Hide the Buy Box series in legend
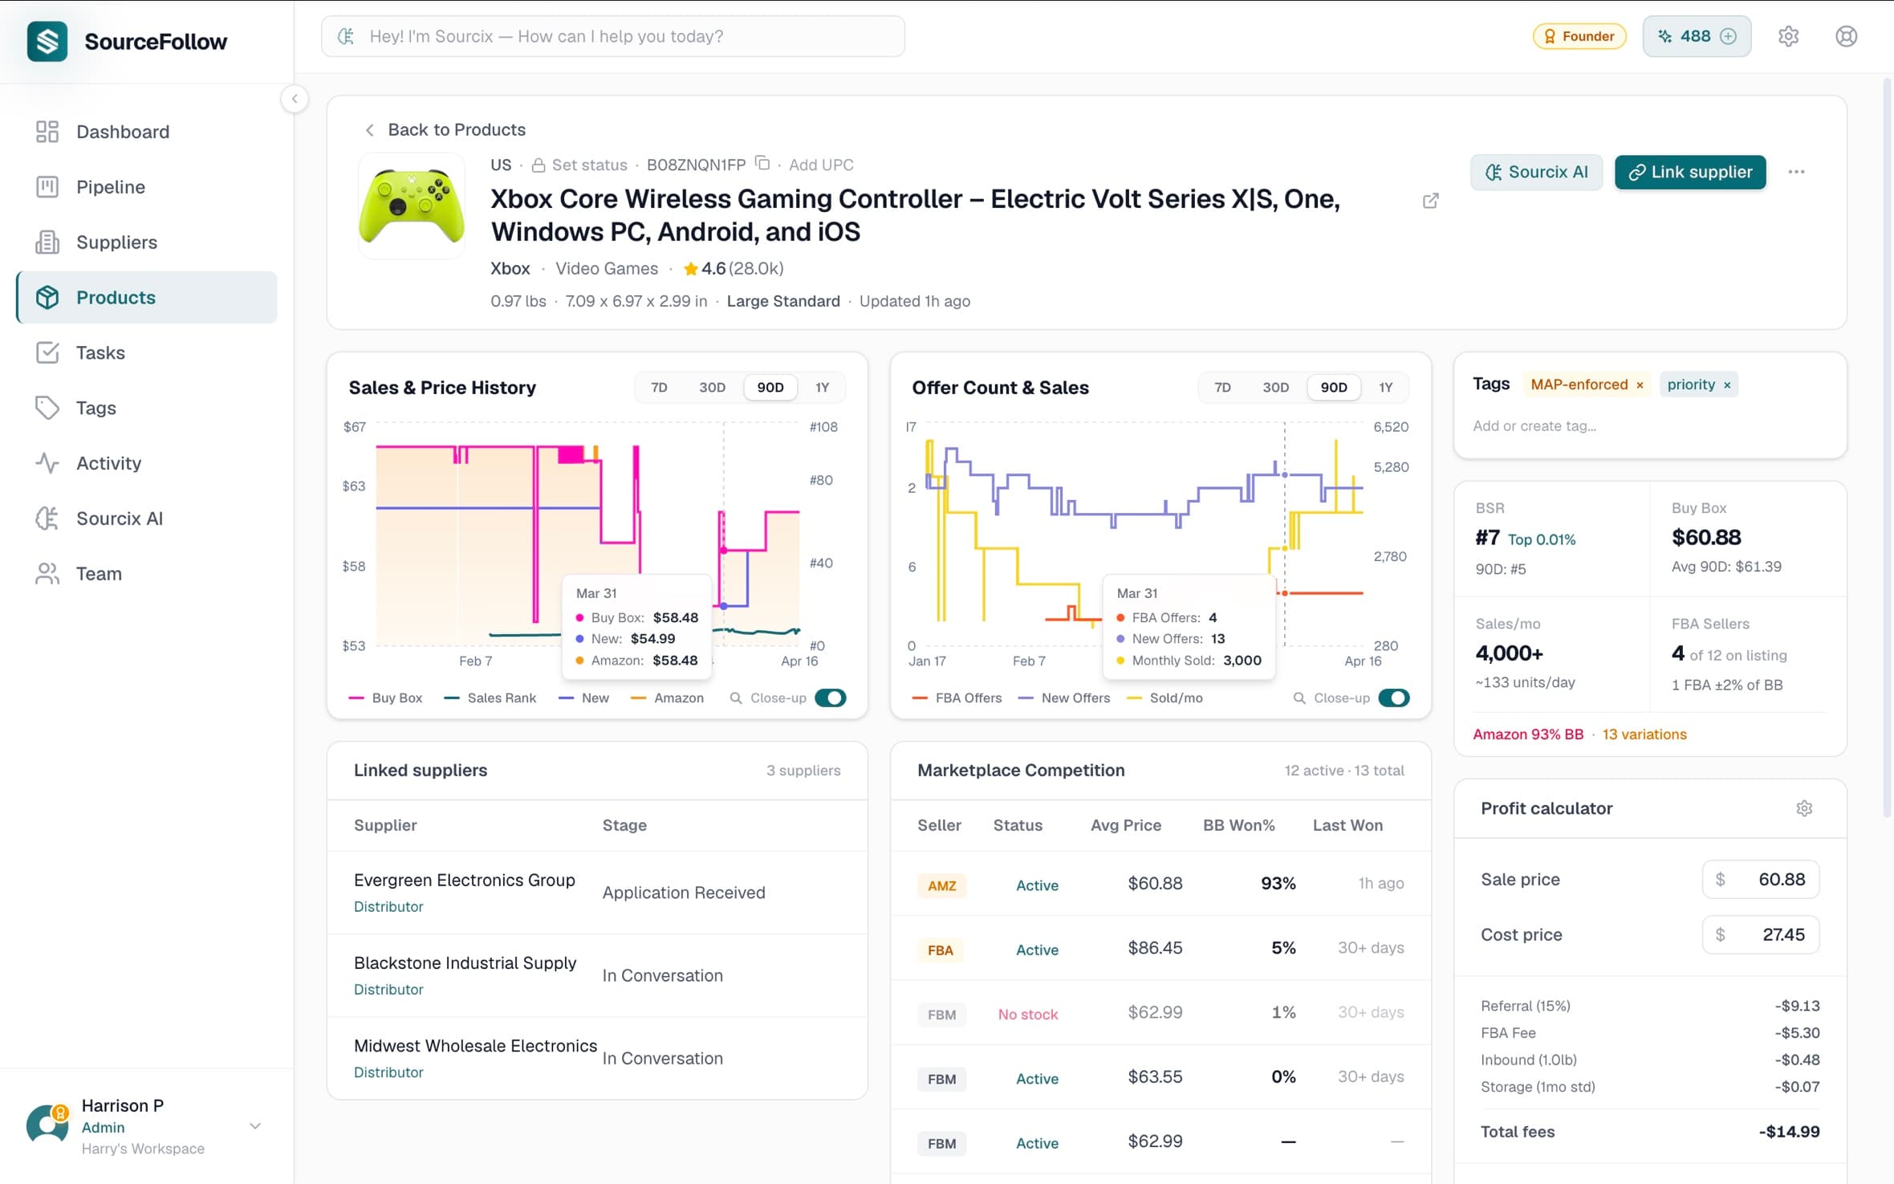 coord(386,698)
